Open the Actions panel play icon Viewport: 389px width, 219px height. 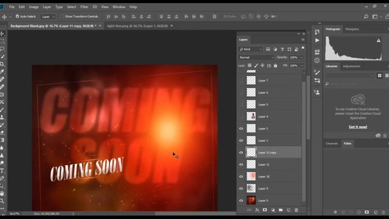click(x=317, y=40)
